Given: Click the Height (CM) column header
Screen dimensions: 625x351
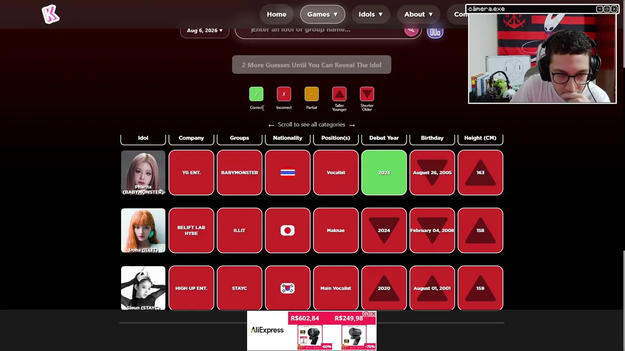Looking at the screenshot, I should [x=480, y=138].
